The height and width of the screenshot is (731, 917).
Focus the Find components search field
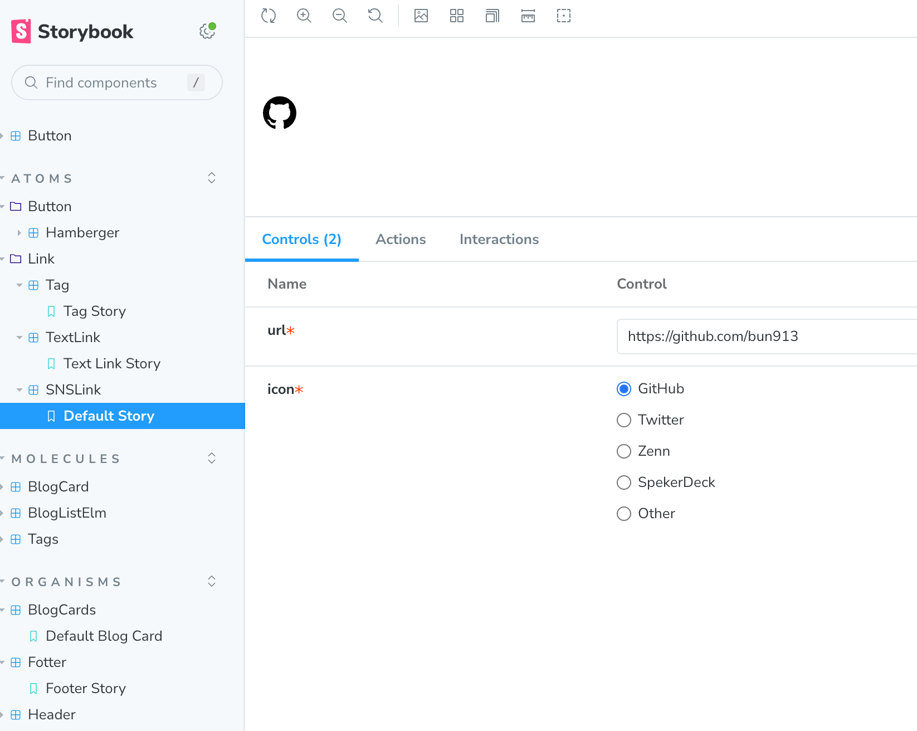pos(117,82)
